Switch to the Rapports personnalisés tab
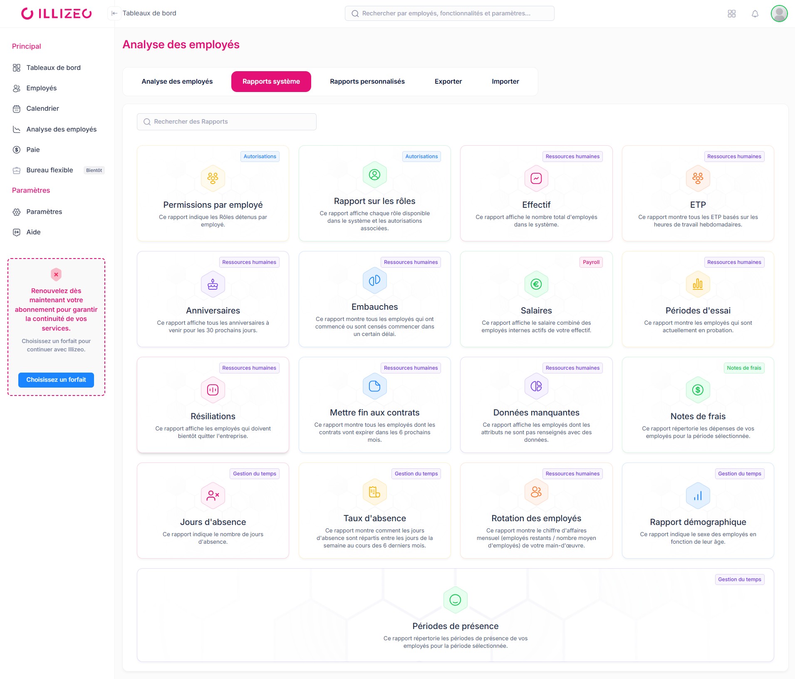Screen dimensions: 795x679 [x=367, y=81]
